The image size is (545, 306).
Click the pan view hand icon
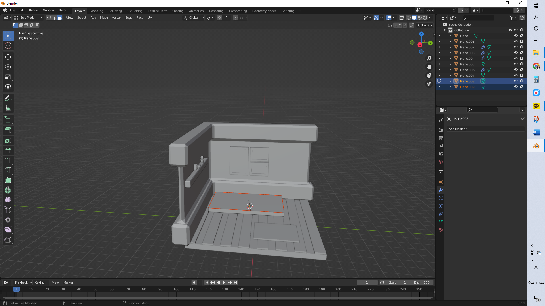[x=429, y=67]
